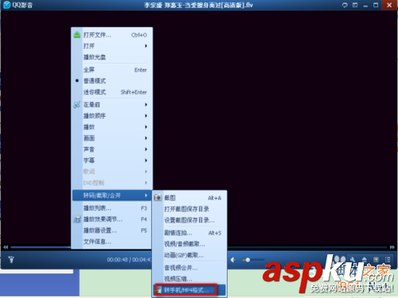Expand the 画面 submenu
Image resolution: width=398 pixels, height=298 pixels.
[x=112, y=138]
